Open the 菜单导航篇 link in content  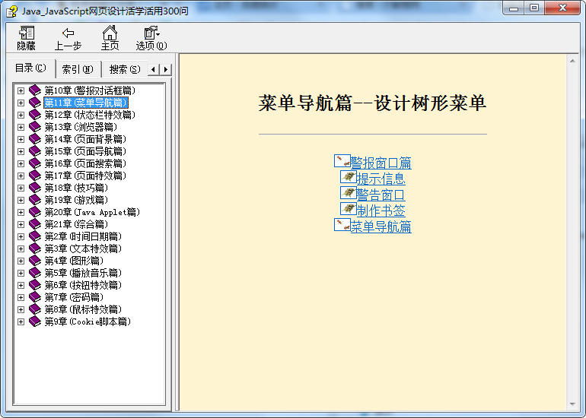[x=381, y=226]
